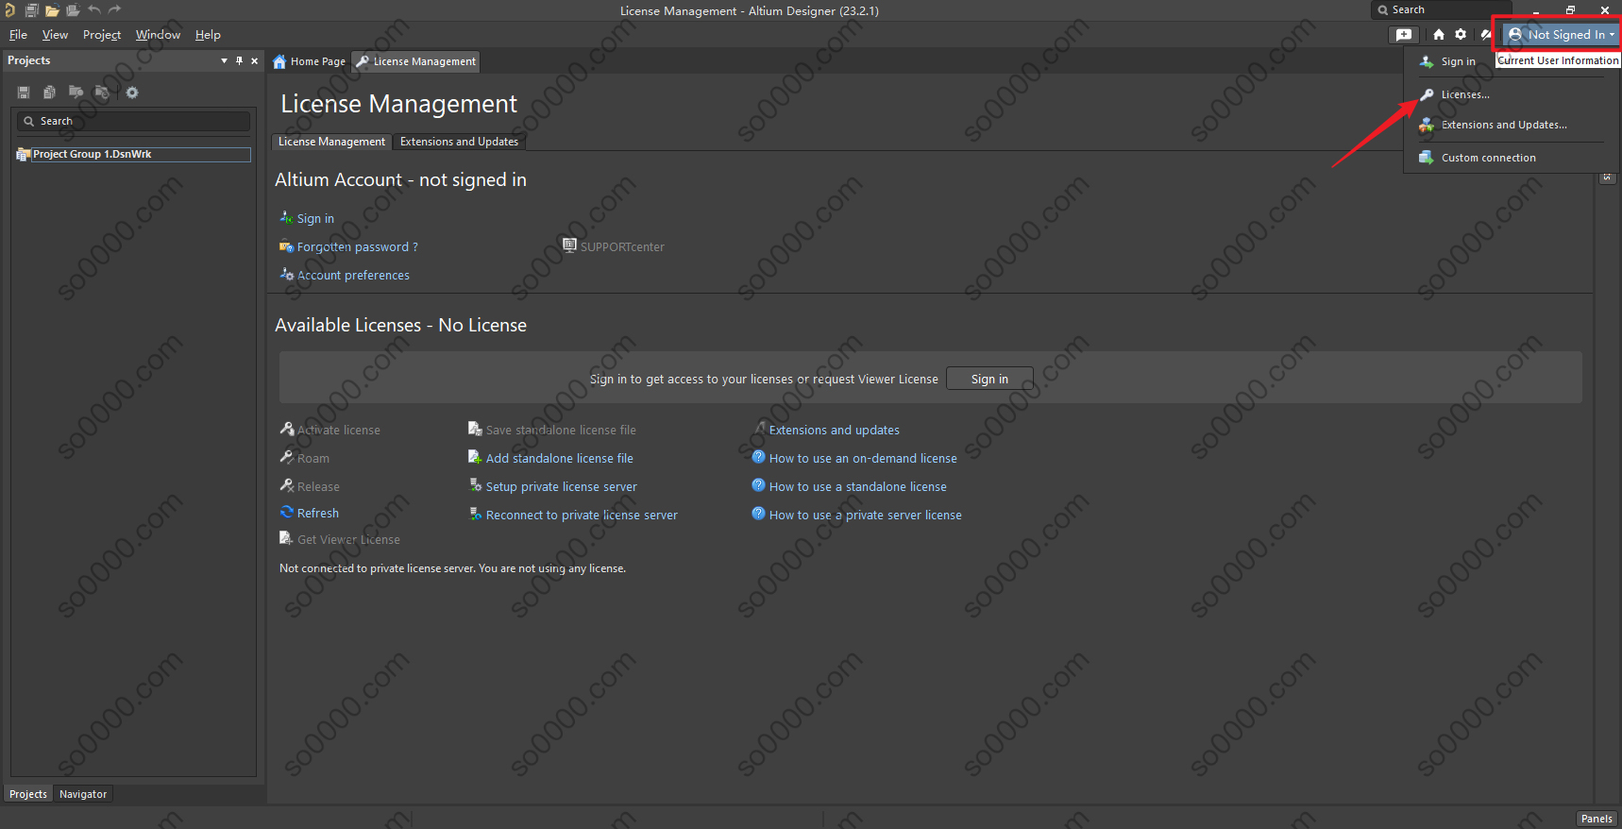1622x829 pixels.
Task: Click Save standalone license file
Action: pos(561,430)
